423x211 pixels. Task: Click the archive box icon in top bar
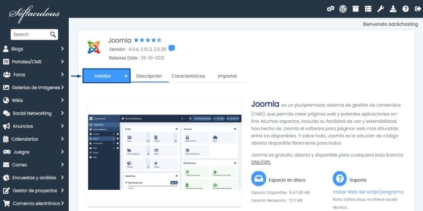tap(355, 9)
